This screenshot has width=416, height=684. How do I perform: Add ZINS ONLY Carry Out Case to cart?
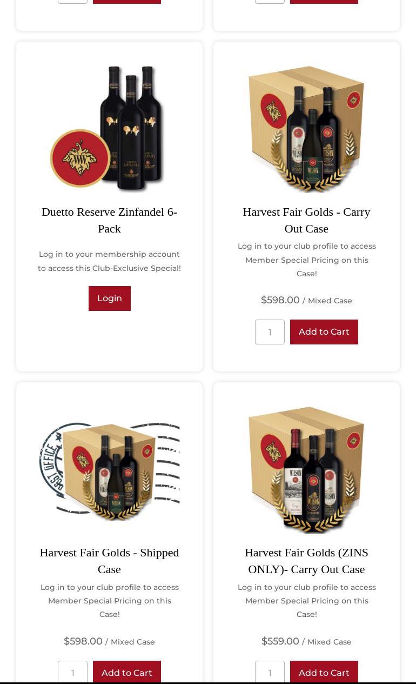pyautogui.click(x=324, y=672)
